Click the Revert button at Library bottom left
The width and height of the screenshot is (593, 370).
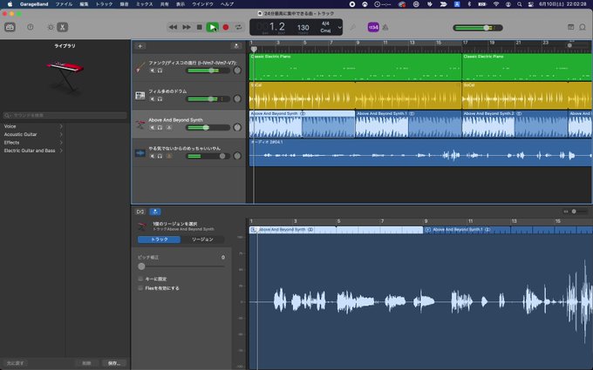15,363
